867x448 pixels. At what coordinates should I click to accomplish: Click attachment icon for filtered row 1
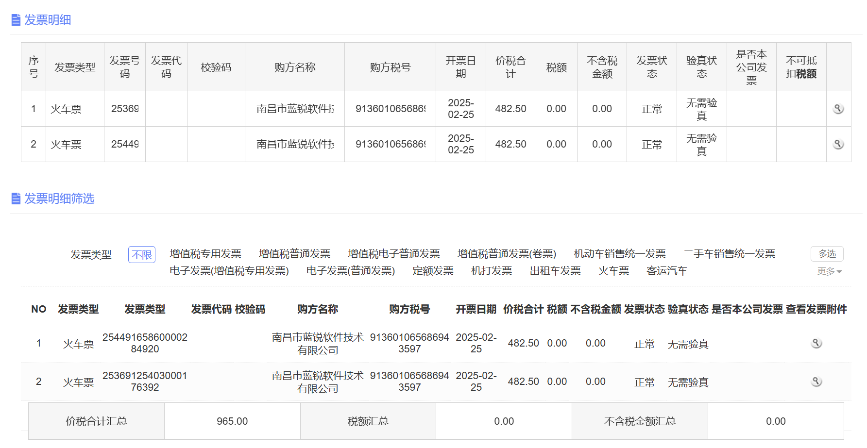click(816, 342)
